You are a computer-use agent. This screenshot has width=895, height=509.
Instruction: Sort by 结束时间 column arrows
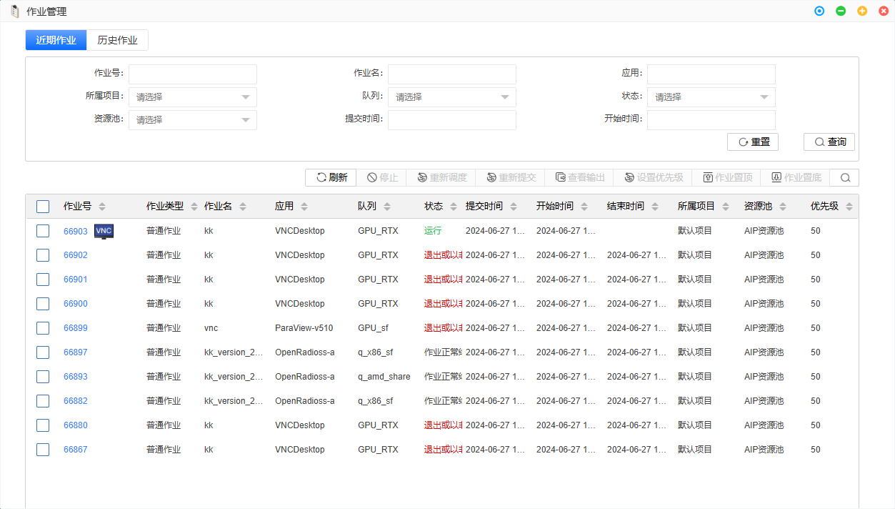tap(655, 207)
